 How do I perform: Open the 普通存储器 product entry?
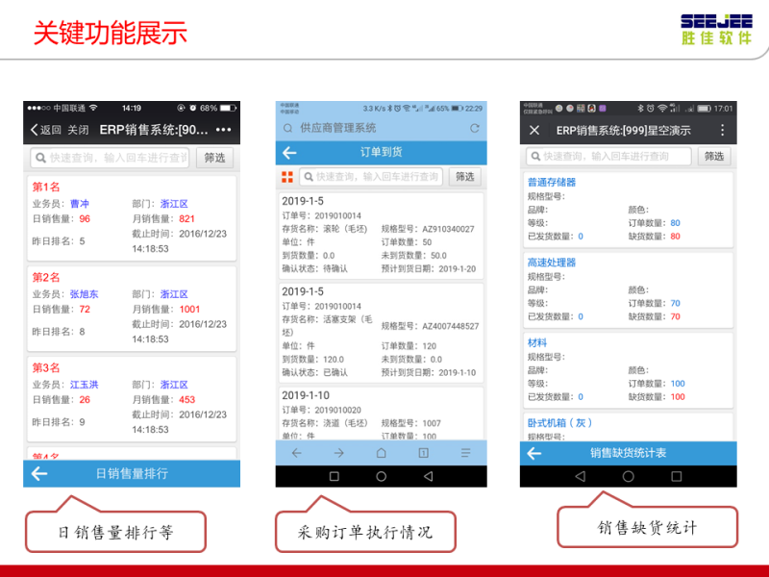(552, 182)
